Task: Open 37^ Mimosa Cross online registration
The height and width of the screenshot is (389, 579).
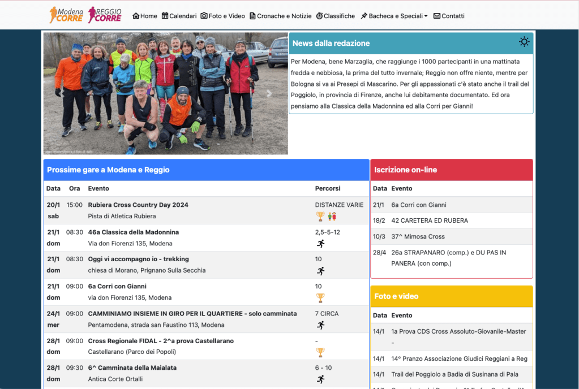Action: (418, 236)
